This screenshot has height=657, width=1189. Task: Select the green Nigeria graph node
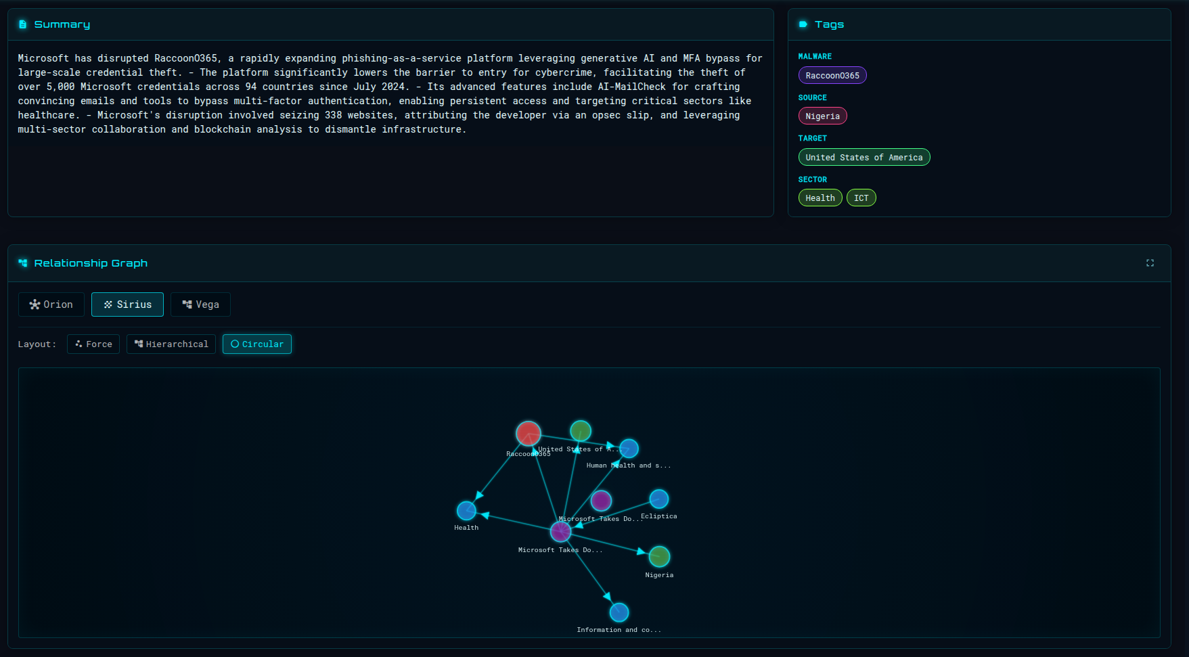pyautogui.click(x=659, y=557)
